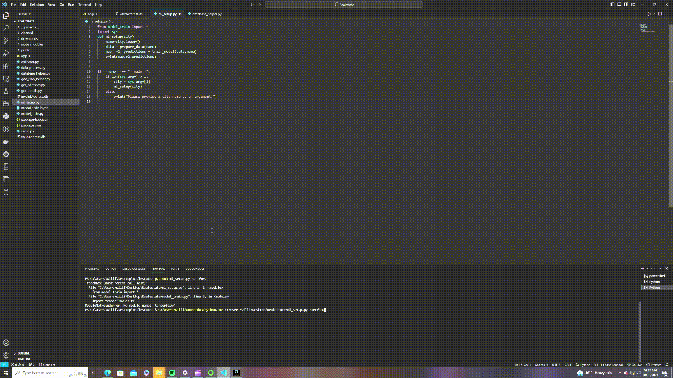Open the terminal panel actions ellipsis
Image resolution: width=673 pixels, height=378 pixels.
tap(653, 269)
